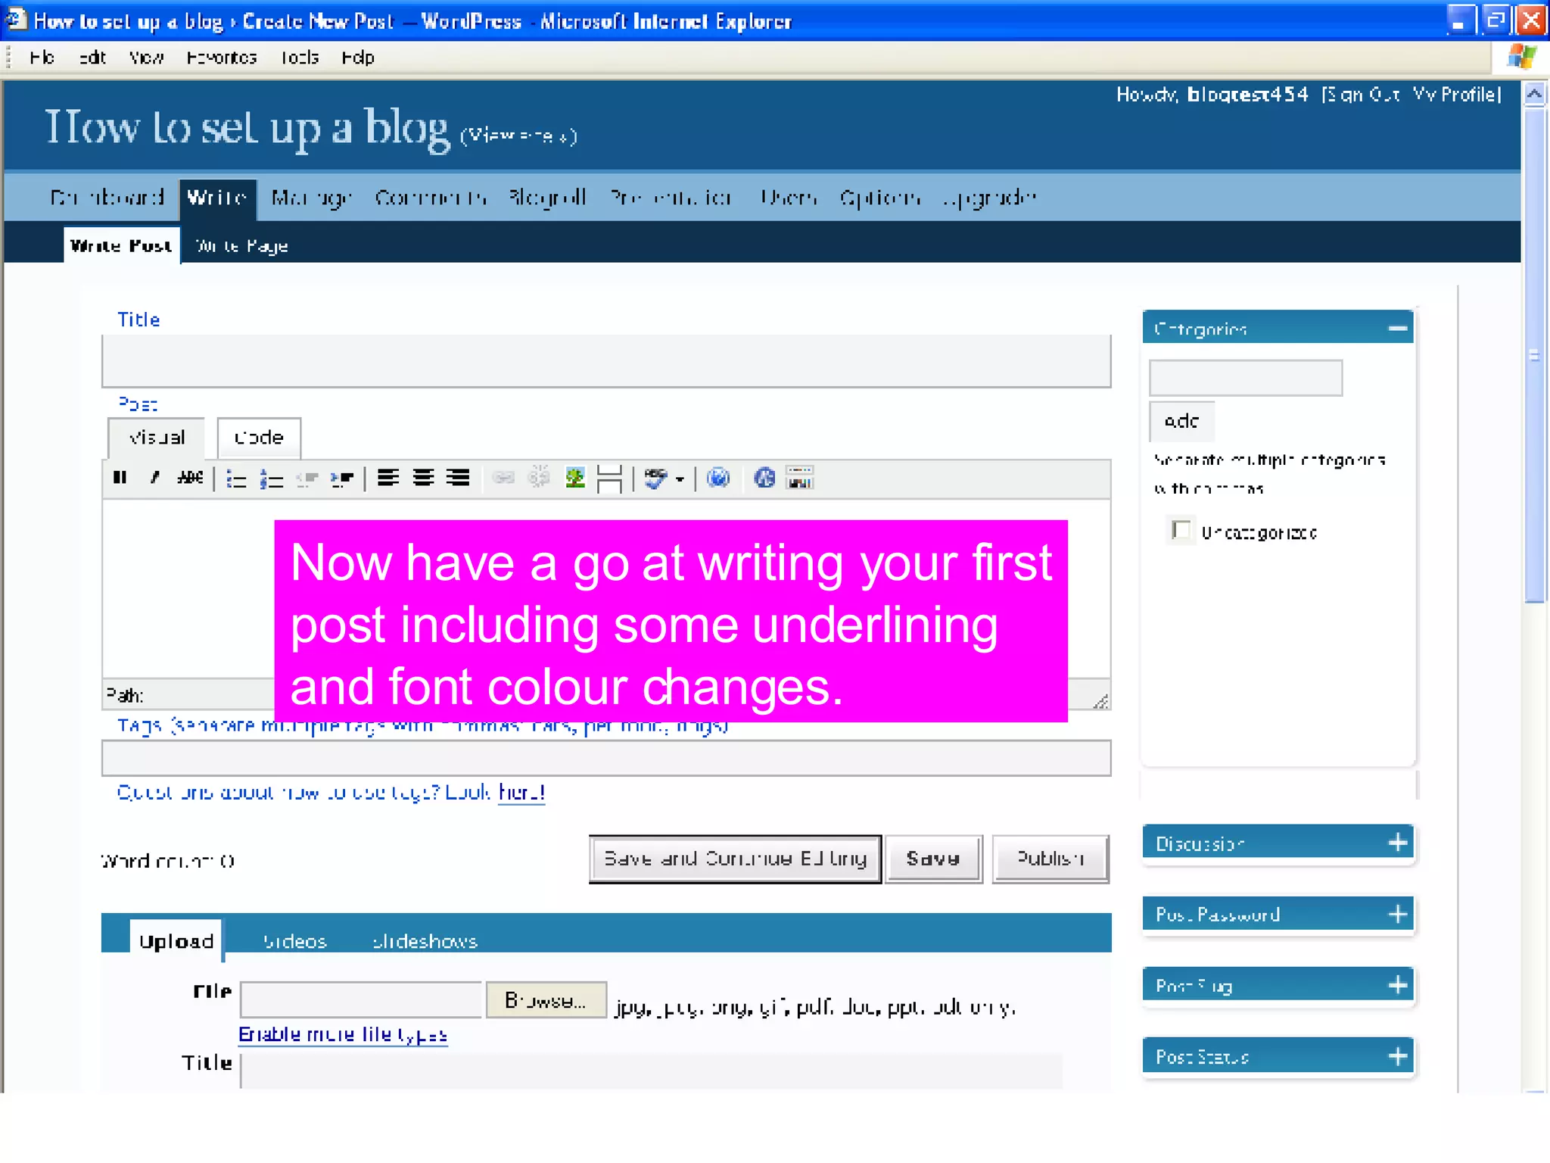This screenshot has width=1550, height=1163.
Task: Open the File menu
Action: pos(42,58)
